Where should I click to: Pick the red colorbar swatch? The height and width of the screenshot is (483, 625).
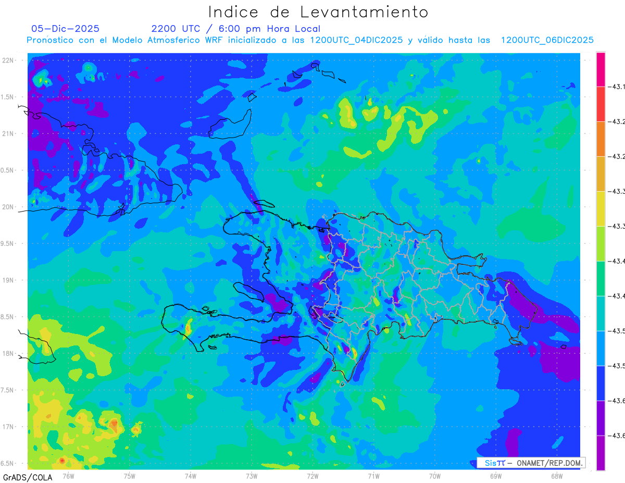601,104
